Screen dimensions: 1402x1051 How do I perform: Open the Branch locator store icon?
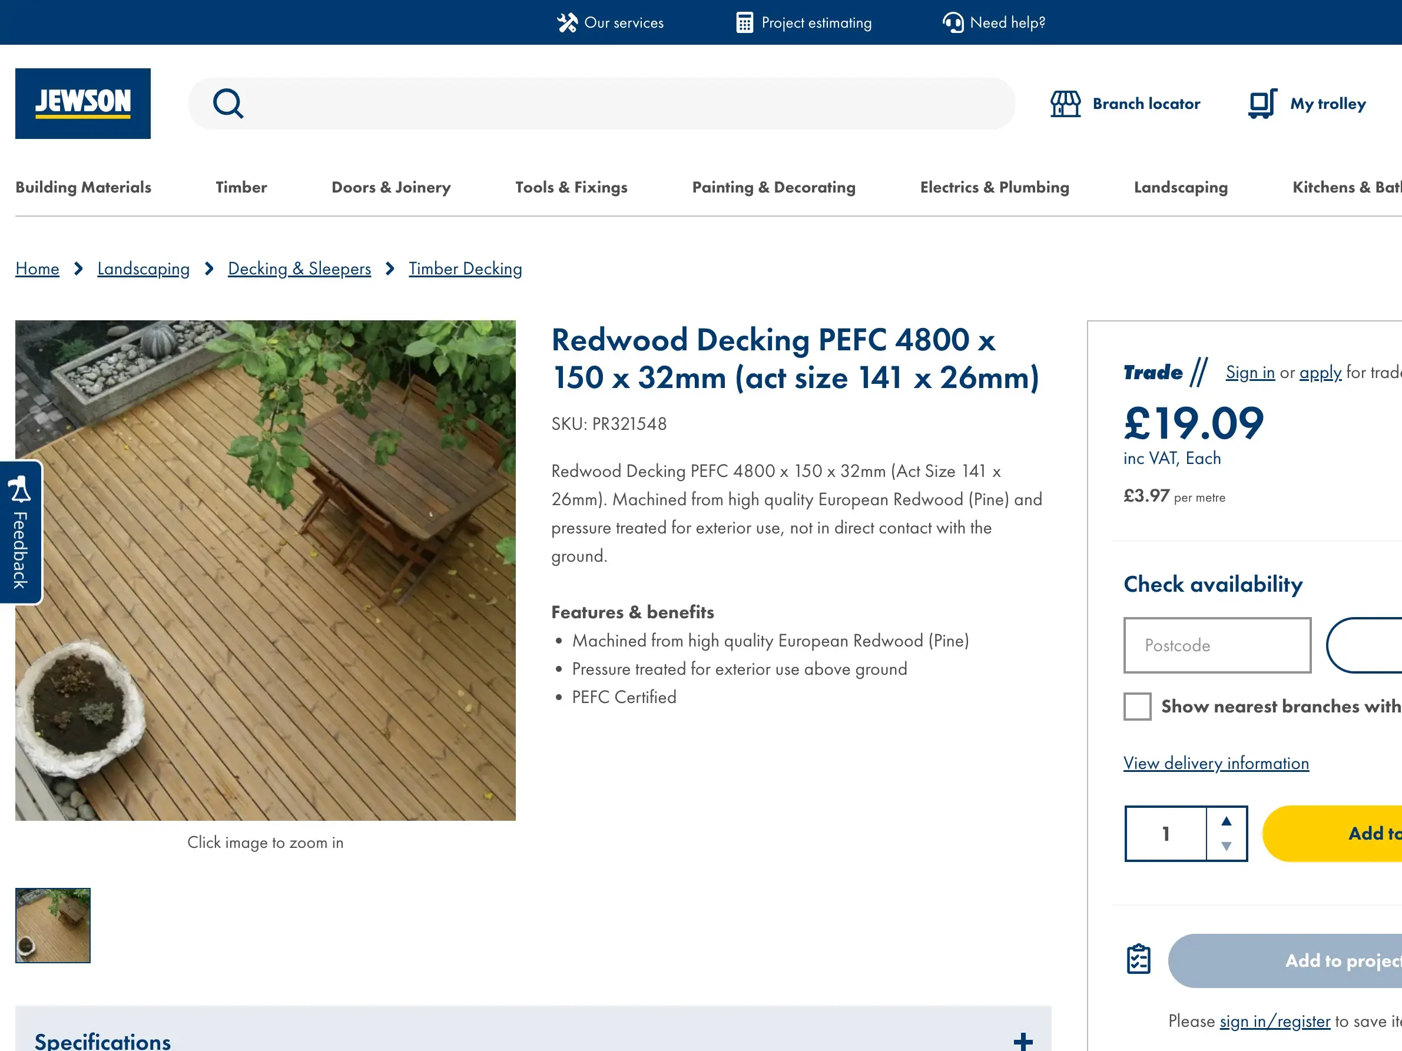1065,103
